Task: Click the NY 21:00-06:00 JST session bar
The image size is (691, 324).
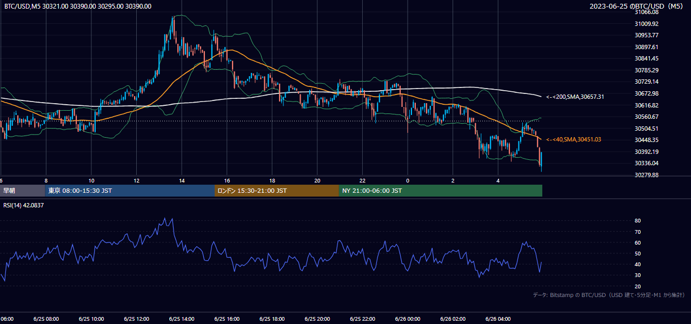Action: [x=441, y=191]
